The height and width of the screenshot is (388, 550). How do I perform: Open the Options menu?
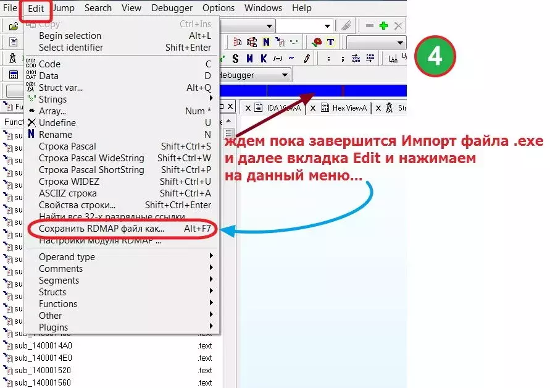pos(219,8)
